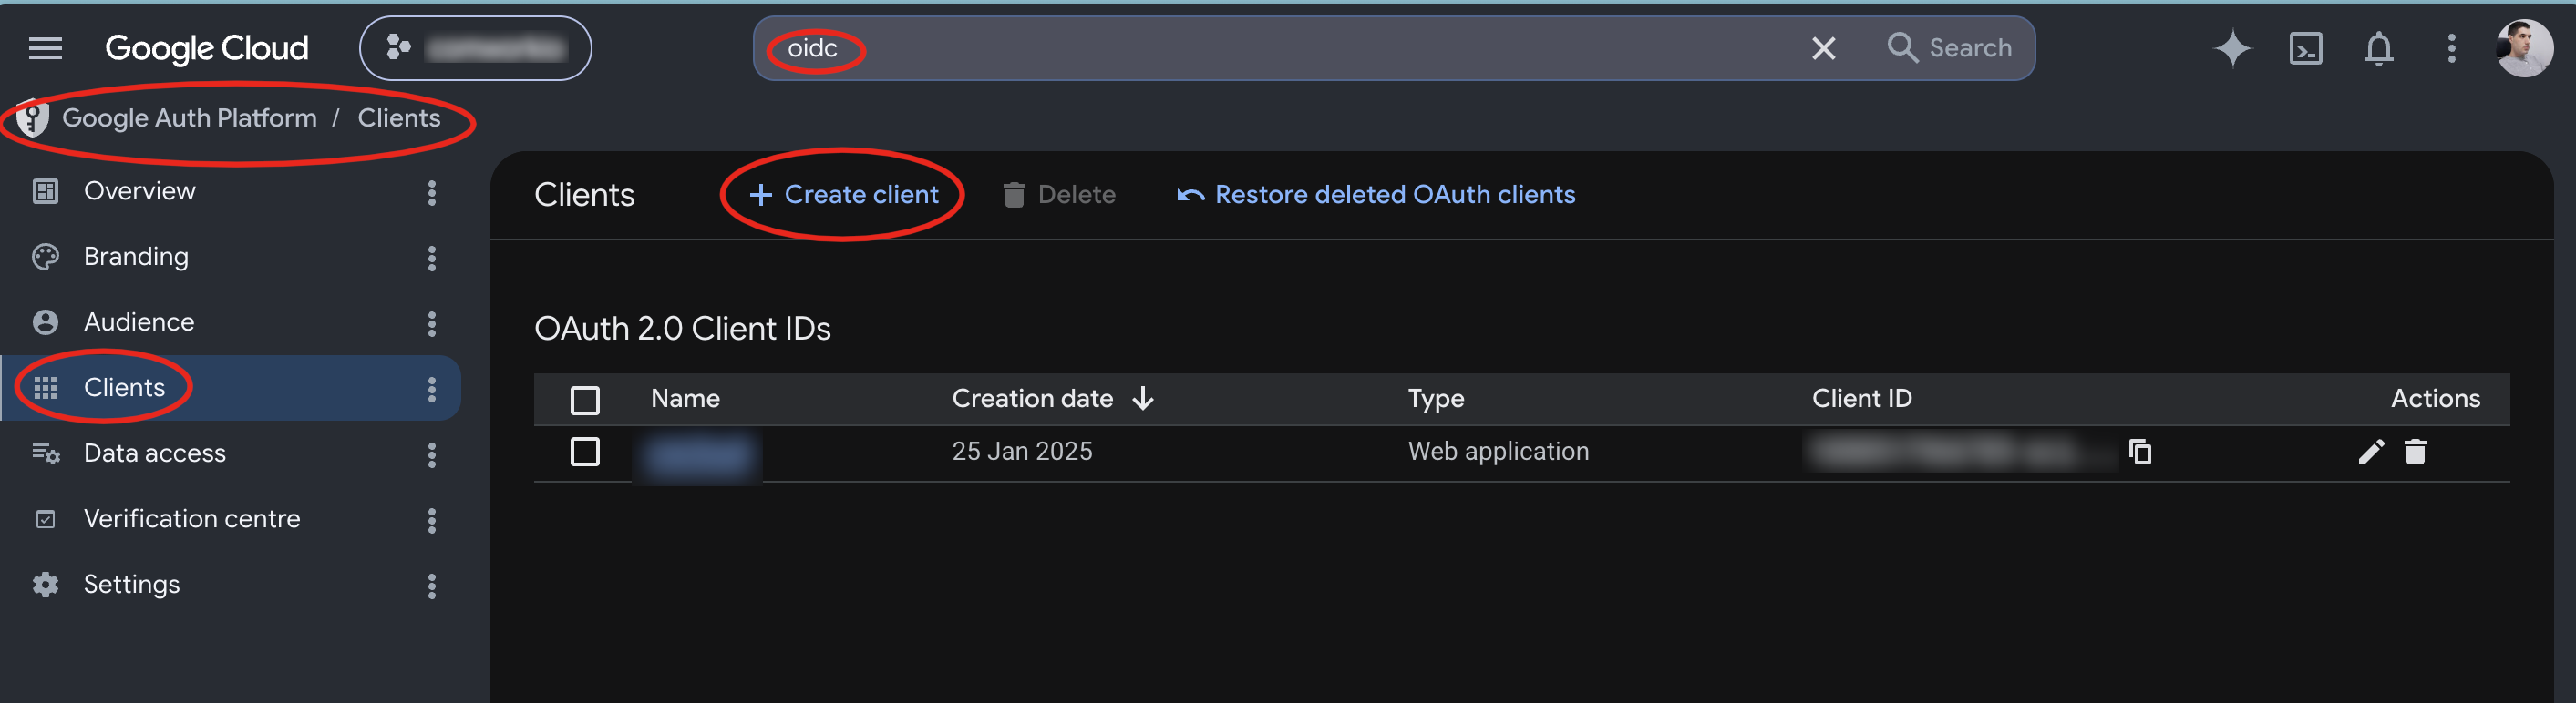Clear the search box with X icon

[x=1823, y=48]
